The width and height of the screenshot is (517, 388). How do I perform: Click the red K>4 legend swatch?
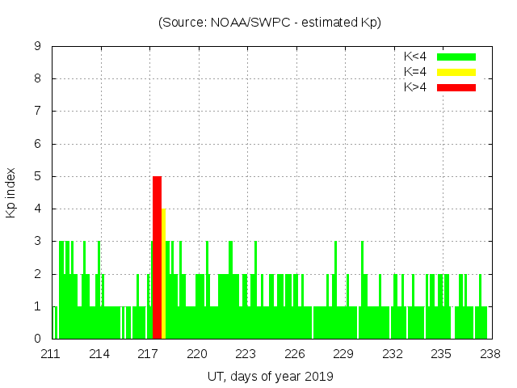(x=456, y=86)
